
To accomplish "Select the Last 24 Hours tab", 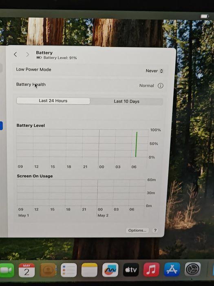I will (x=53, y=101).
